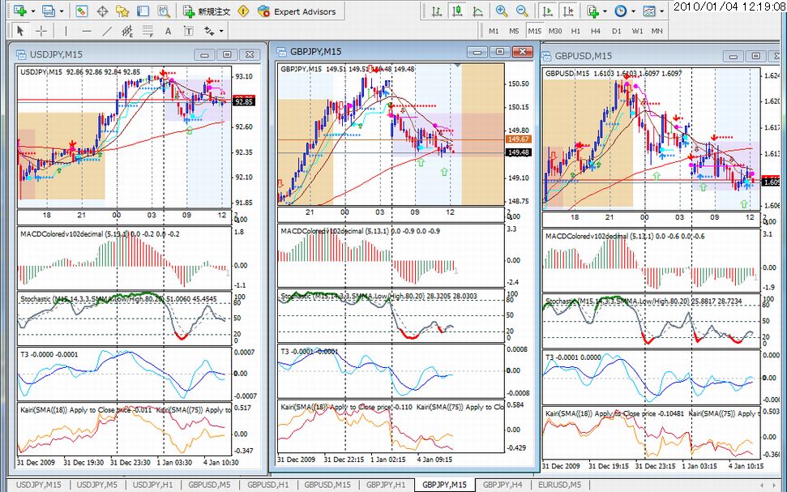
Task: Switch to the GBPUSD,H1 tab
Action: (x=268, y=485)
